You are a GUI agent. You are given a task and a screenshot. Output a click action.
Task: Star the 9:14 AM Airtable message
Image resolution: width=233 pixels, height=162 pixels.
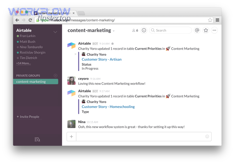coord(112,43)
